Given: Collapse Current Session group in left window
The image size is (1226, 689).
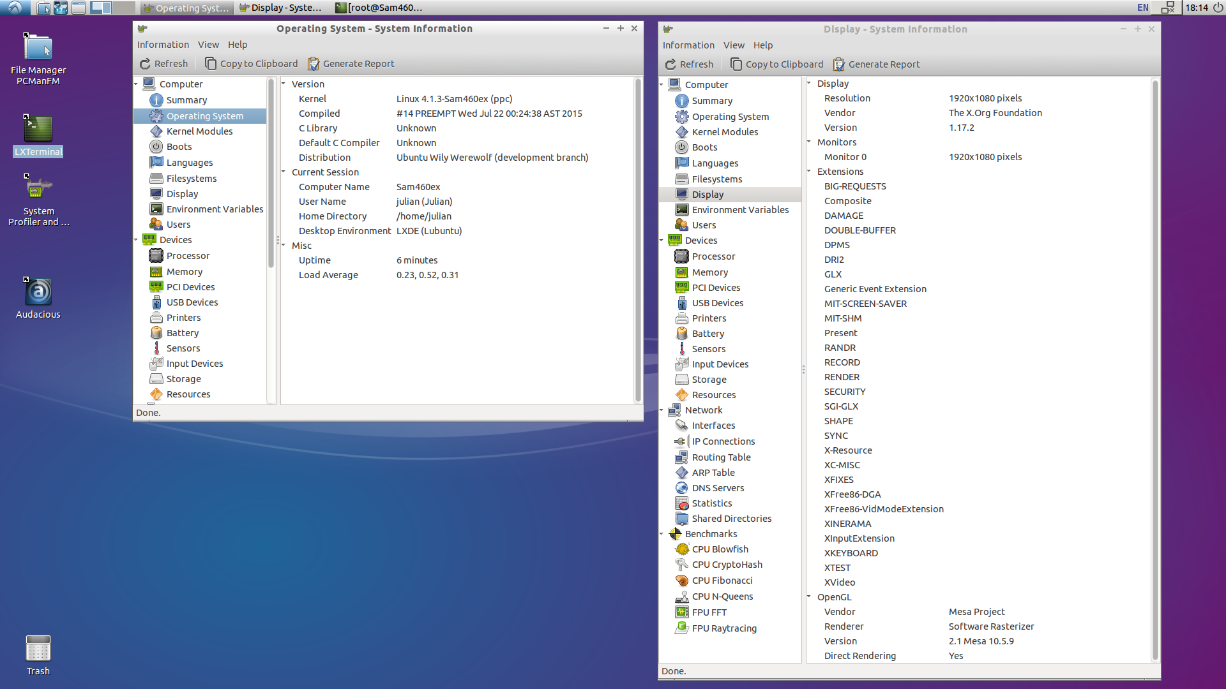Looking at the screenshot, I should pyautogui.click(x=284, y=172).
